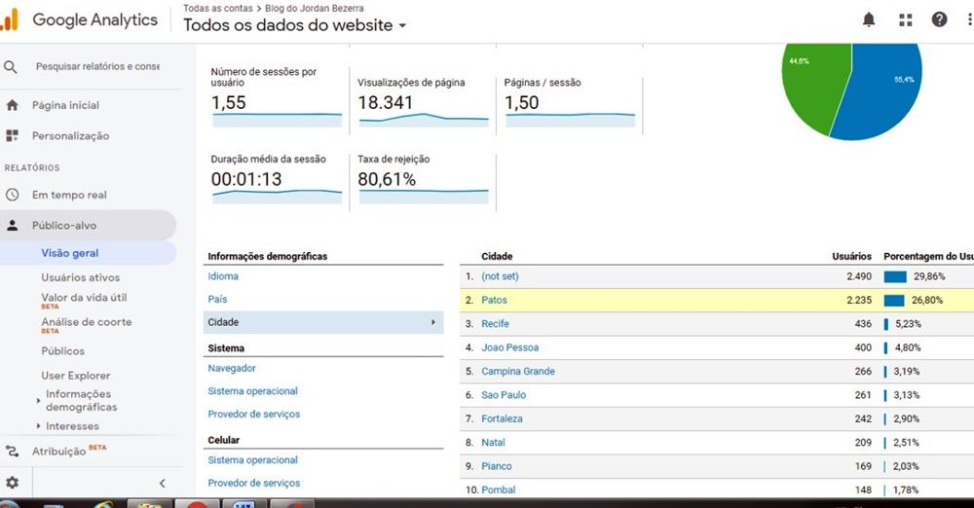Open Personalização in the sidebar
The image size is (974, 508).
pos(71,135)
